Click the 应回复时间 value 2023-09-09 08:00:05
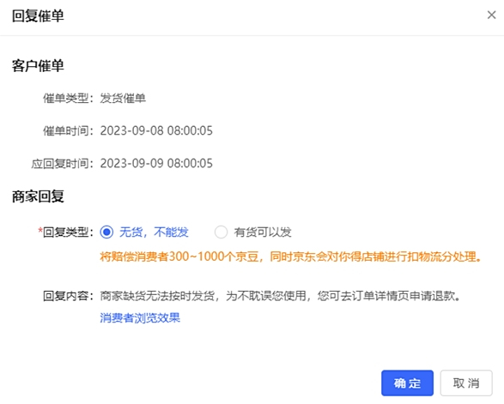The width and height of the screenshot is (504, 404). tap(156, 164)
